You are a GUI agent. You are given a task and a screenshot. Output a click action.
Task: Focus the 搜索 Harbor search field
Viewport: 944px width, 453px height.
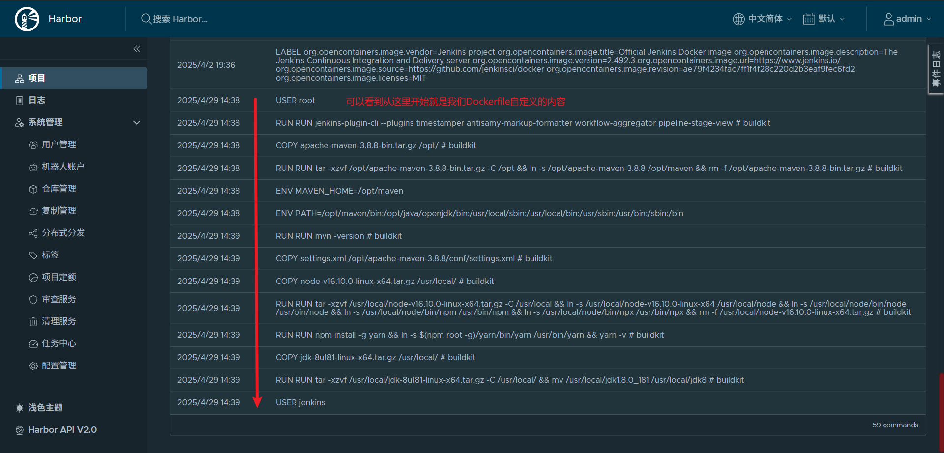coord(180,19)
